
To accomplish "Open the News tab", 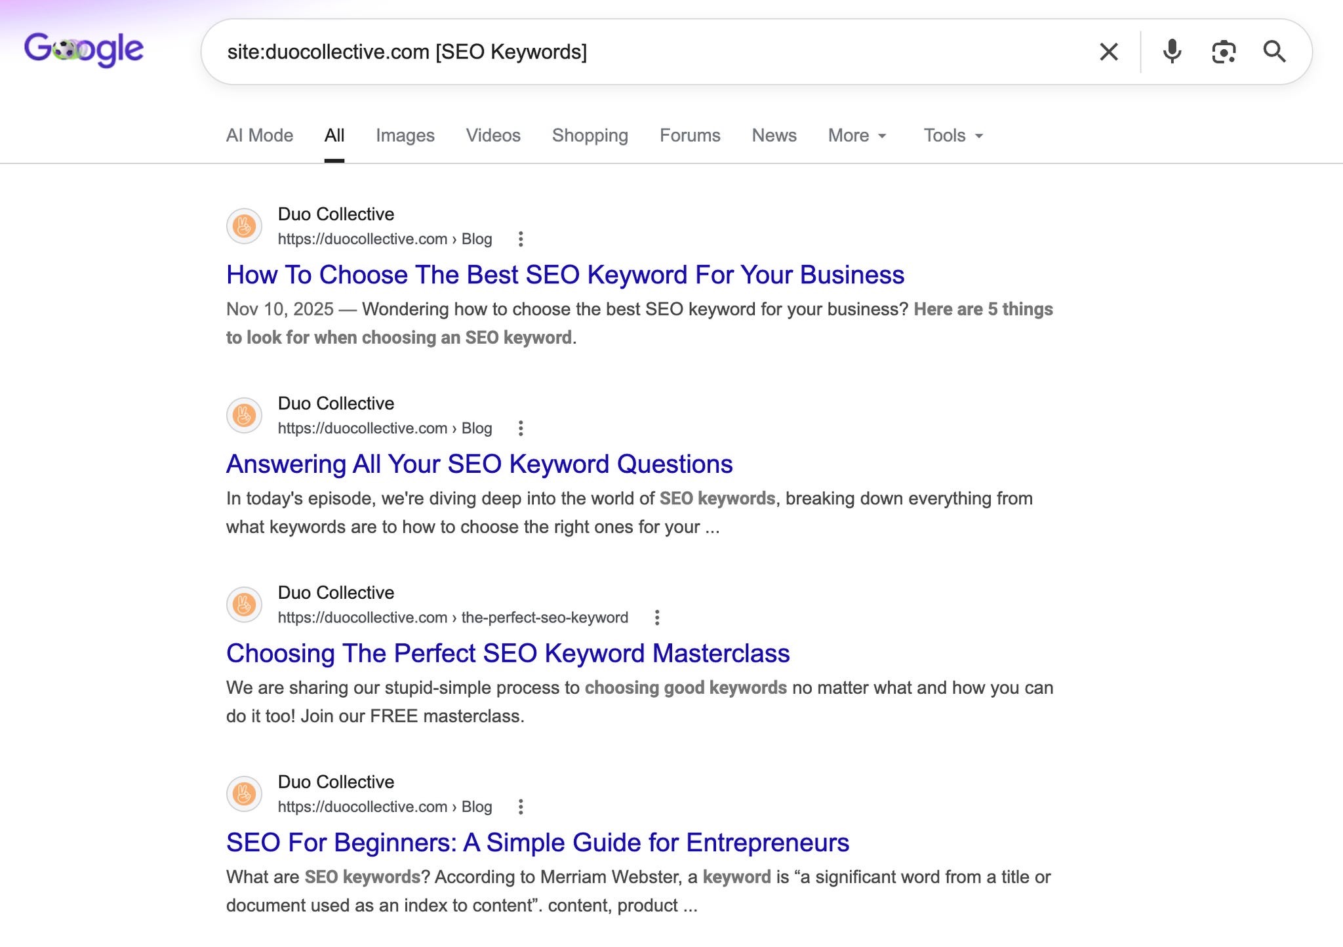I will coord(774,136).
